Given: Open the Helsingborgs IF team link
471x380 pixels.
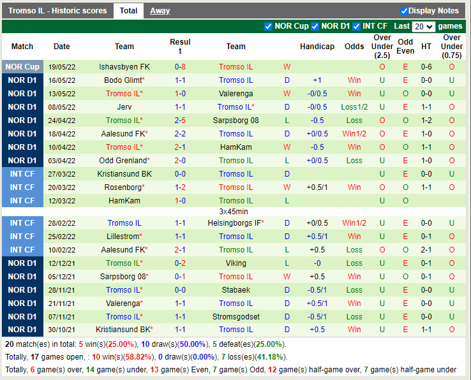Looking at the screenshot, I should pyautogui.click(x=234, y=223).
